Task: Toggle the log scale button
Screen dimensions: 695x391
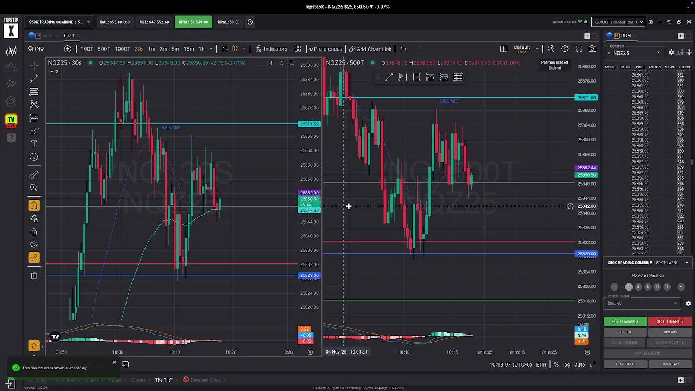Action: (x=566, y=365)
